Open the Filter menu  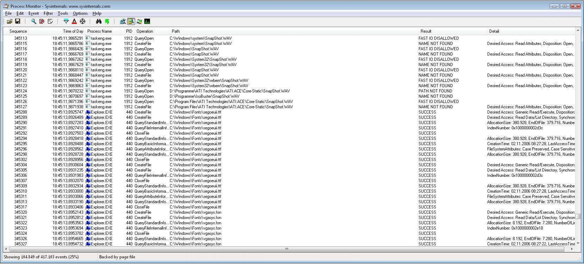pos(48,13)
